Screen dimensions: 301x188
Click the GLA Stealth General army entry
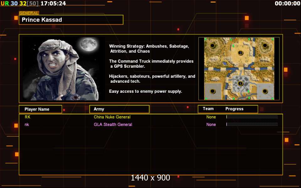coord(113,124)
